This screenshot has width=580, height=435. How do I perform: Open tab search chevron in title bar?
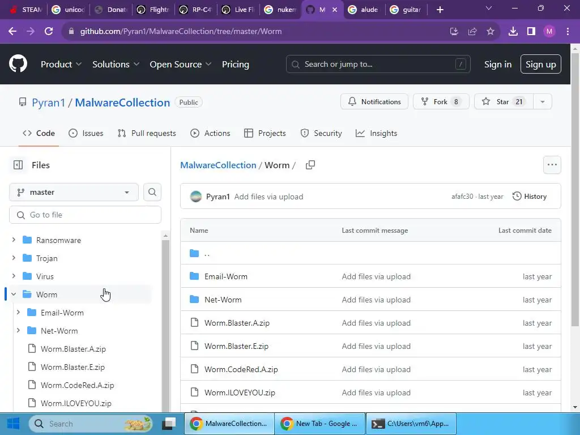(x=488, y=8)
